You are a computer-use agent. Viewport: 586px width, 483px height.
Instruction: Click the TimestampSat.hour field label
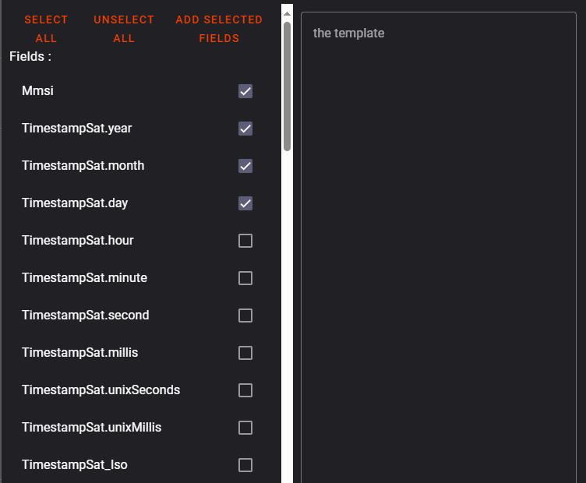[77, 241]
